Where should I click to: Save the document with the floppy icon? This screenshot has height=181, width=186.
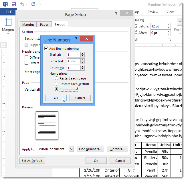coord(14,4)
